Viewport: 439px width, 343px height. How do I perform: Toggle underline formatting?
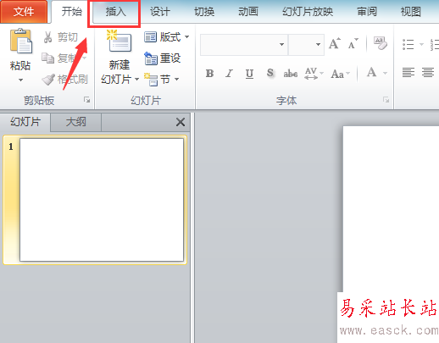[x=249, y=74]
